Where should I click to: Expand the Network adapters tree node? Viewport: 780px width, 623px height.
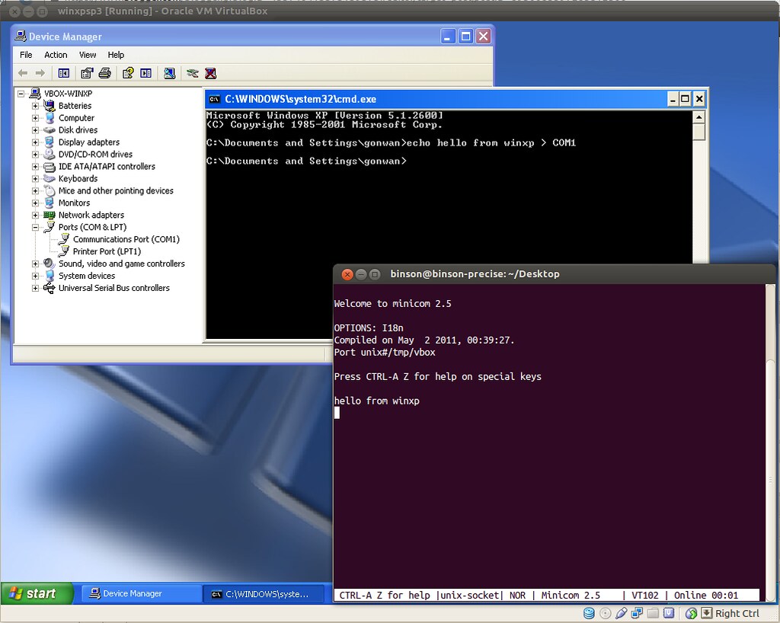coord(35,215)
